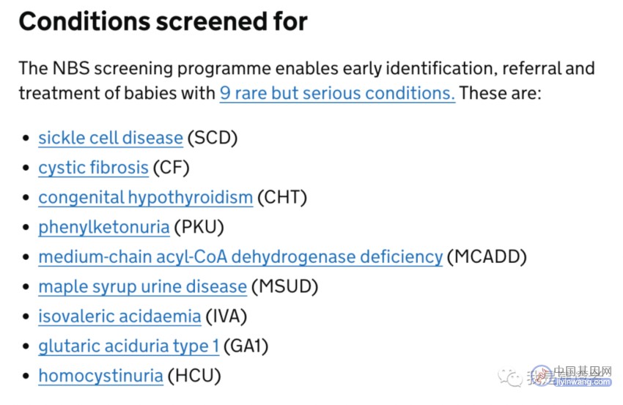Click the homocystinuria link
Viewport: 623px width, 405px height.
(x=100, y=376)
